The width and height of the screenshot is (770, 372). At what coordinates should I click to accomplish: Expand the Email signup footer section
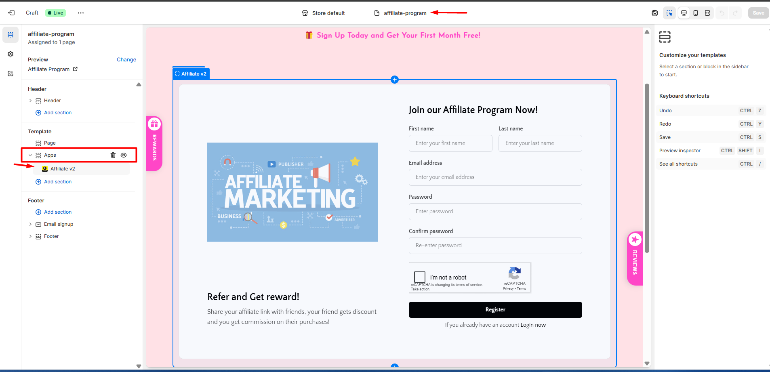pos(30,224)
